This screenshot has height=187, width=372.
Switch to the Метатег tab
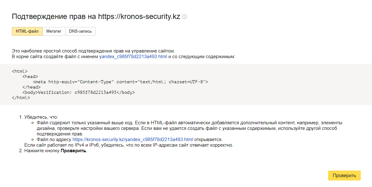point(54,31)
